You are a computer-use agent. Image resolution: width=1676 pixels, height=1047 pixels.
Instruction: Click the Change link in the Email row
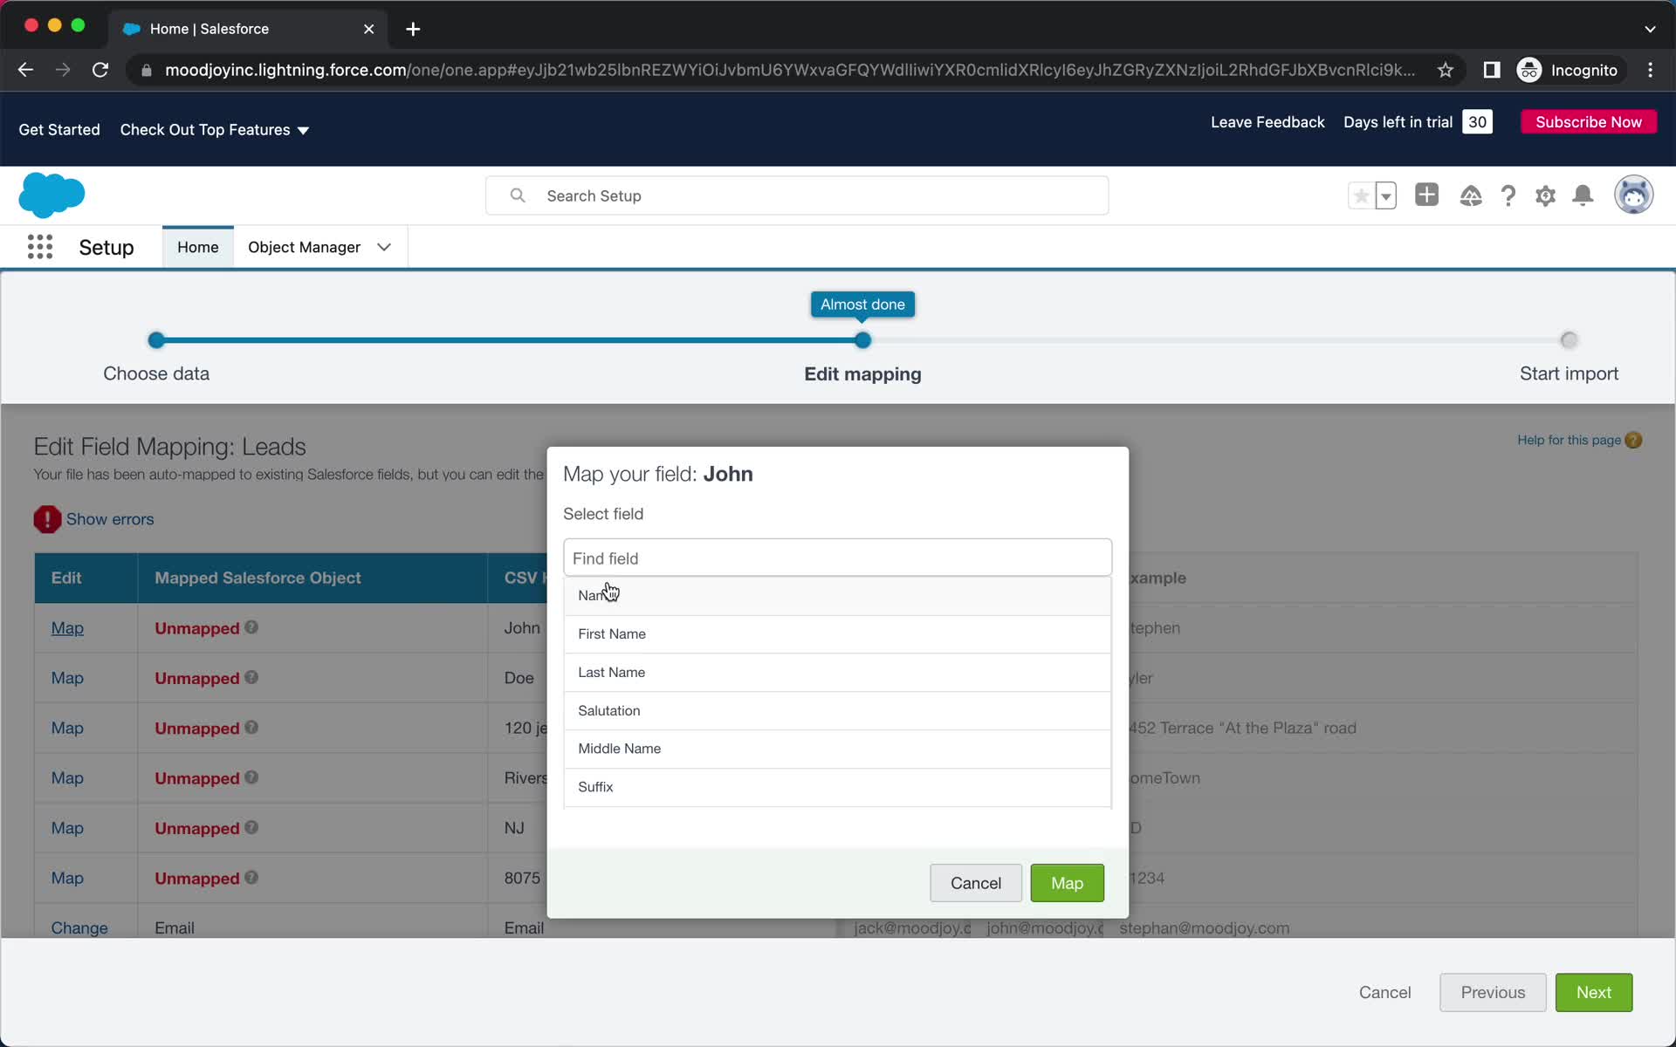79,927
